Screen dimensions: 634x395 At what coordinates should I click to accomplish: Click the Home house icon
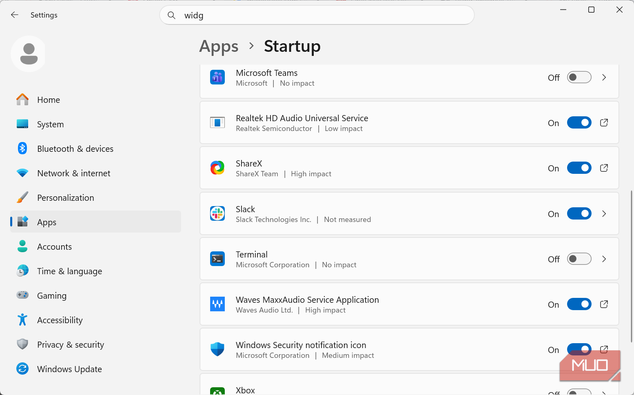(22, 100)
